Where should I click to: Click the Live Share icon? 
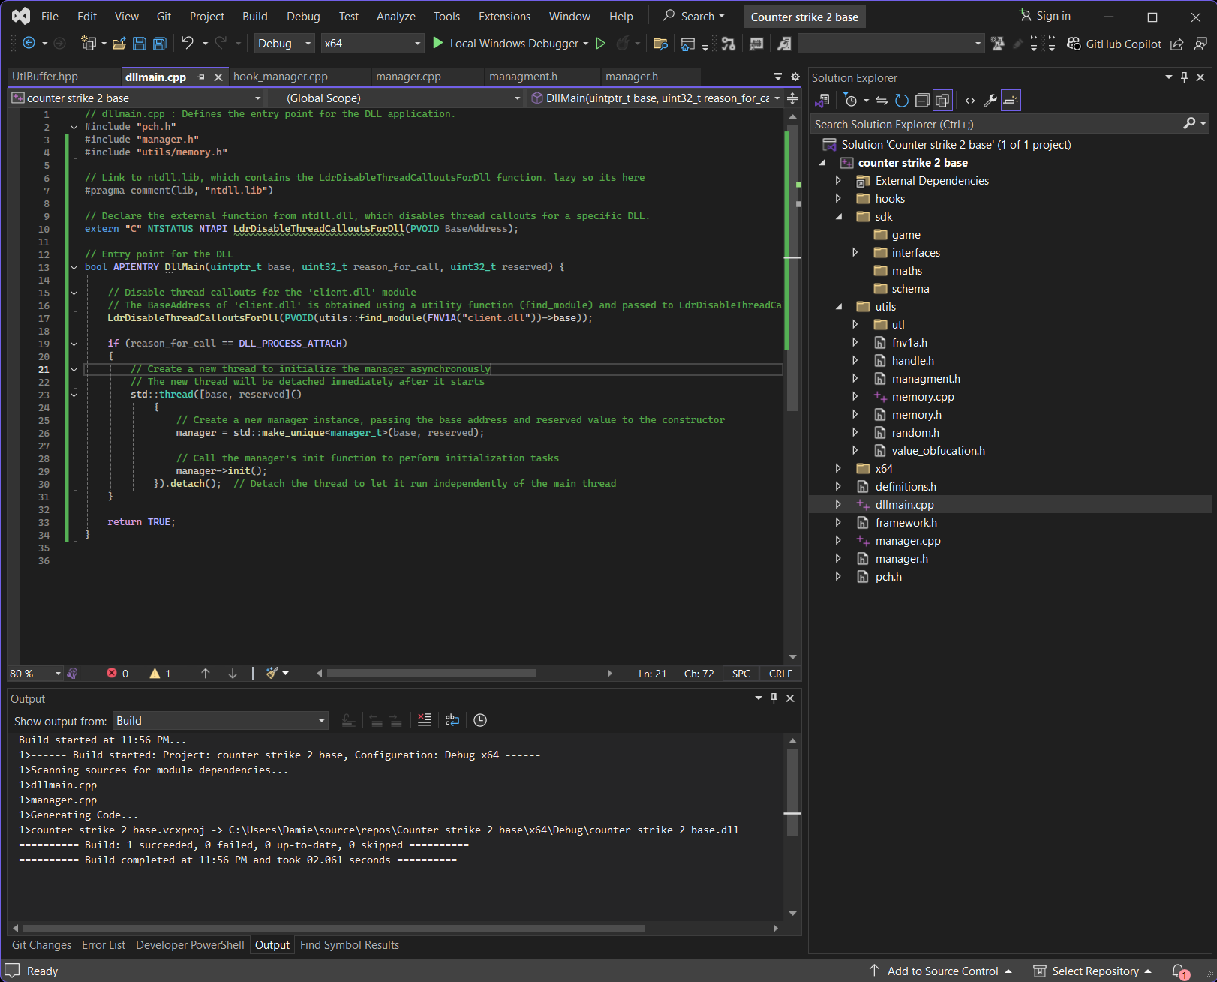[1177, 44]
